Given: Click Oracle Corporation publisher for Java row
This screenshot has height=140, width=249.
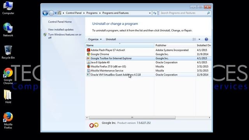Looking at the screenshot, I should click(x=167, y=63).
